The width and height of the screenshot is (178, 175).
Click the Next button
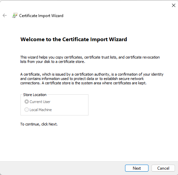coord(137,168)
